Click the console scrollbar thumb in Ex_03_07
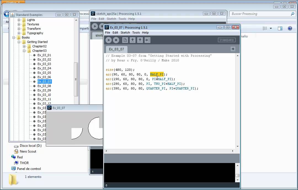Screen dimensions: 298x190 [x=237, y=175]
